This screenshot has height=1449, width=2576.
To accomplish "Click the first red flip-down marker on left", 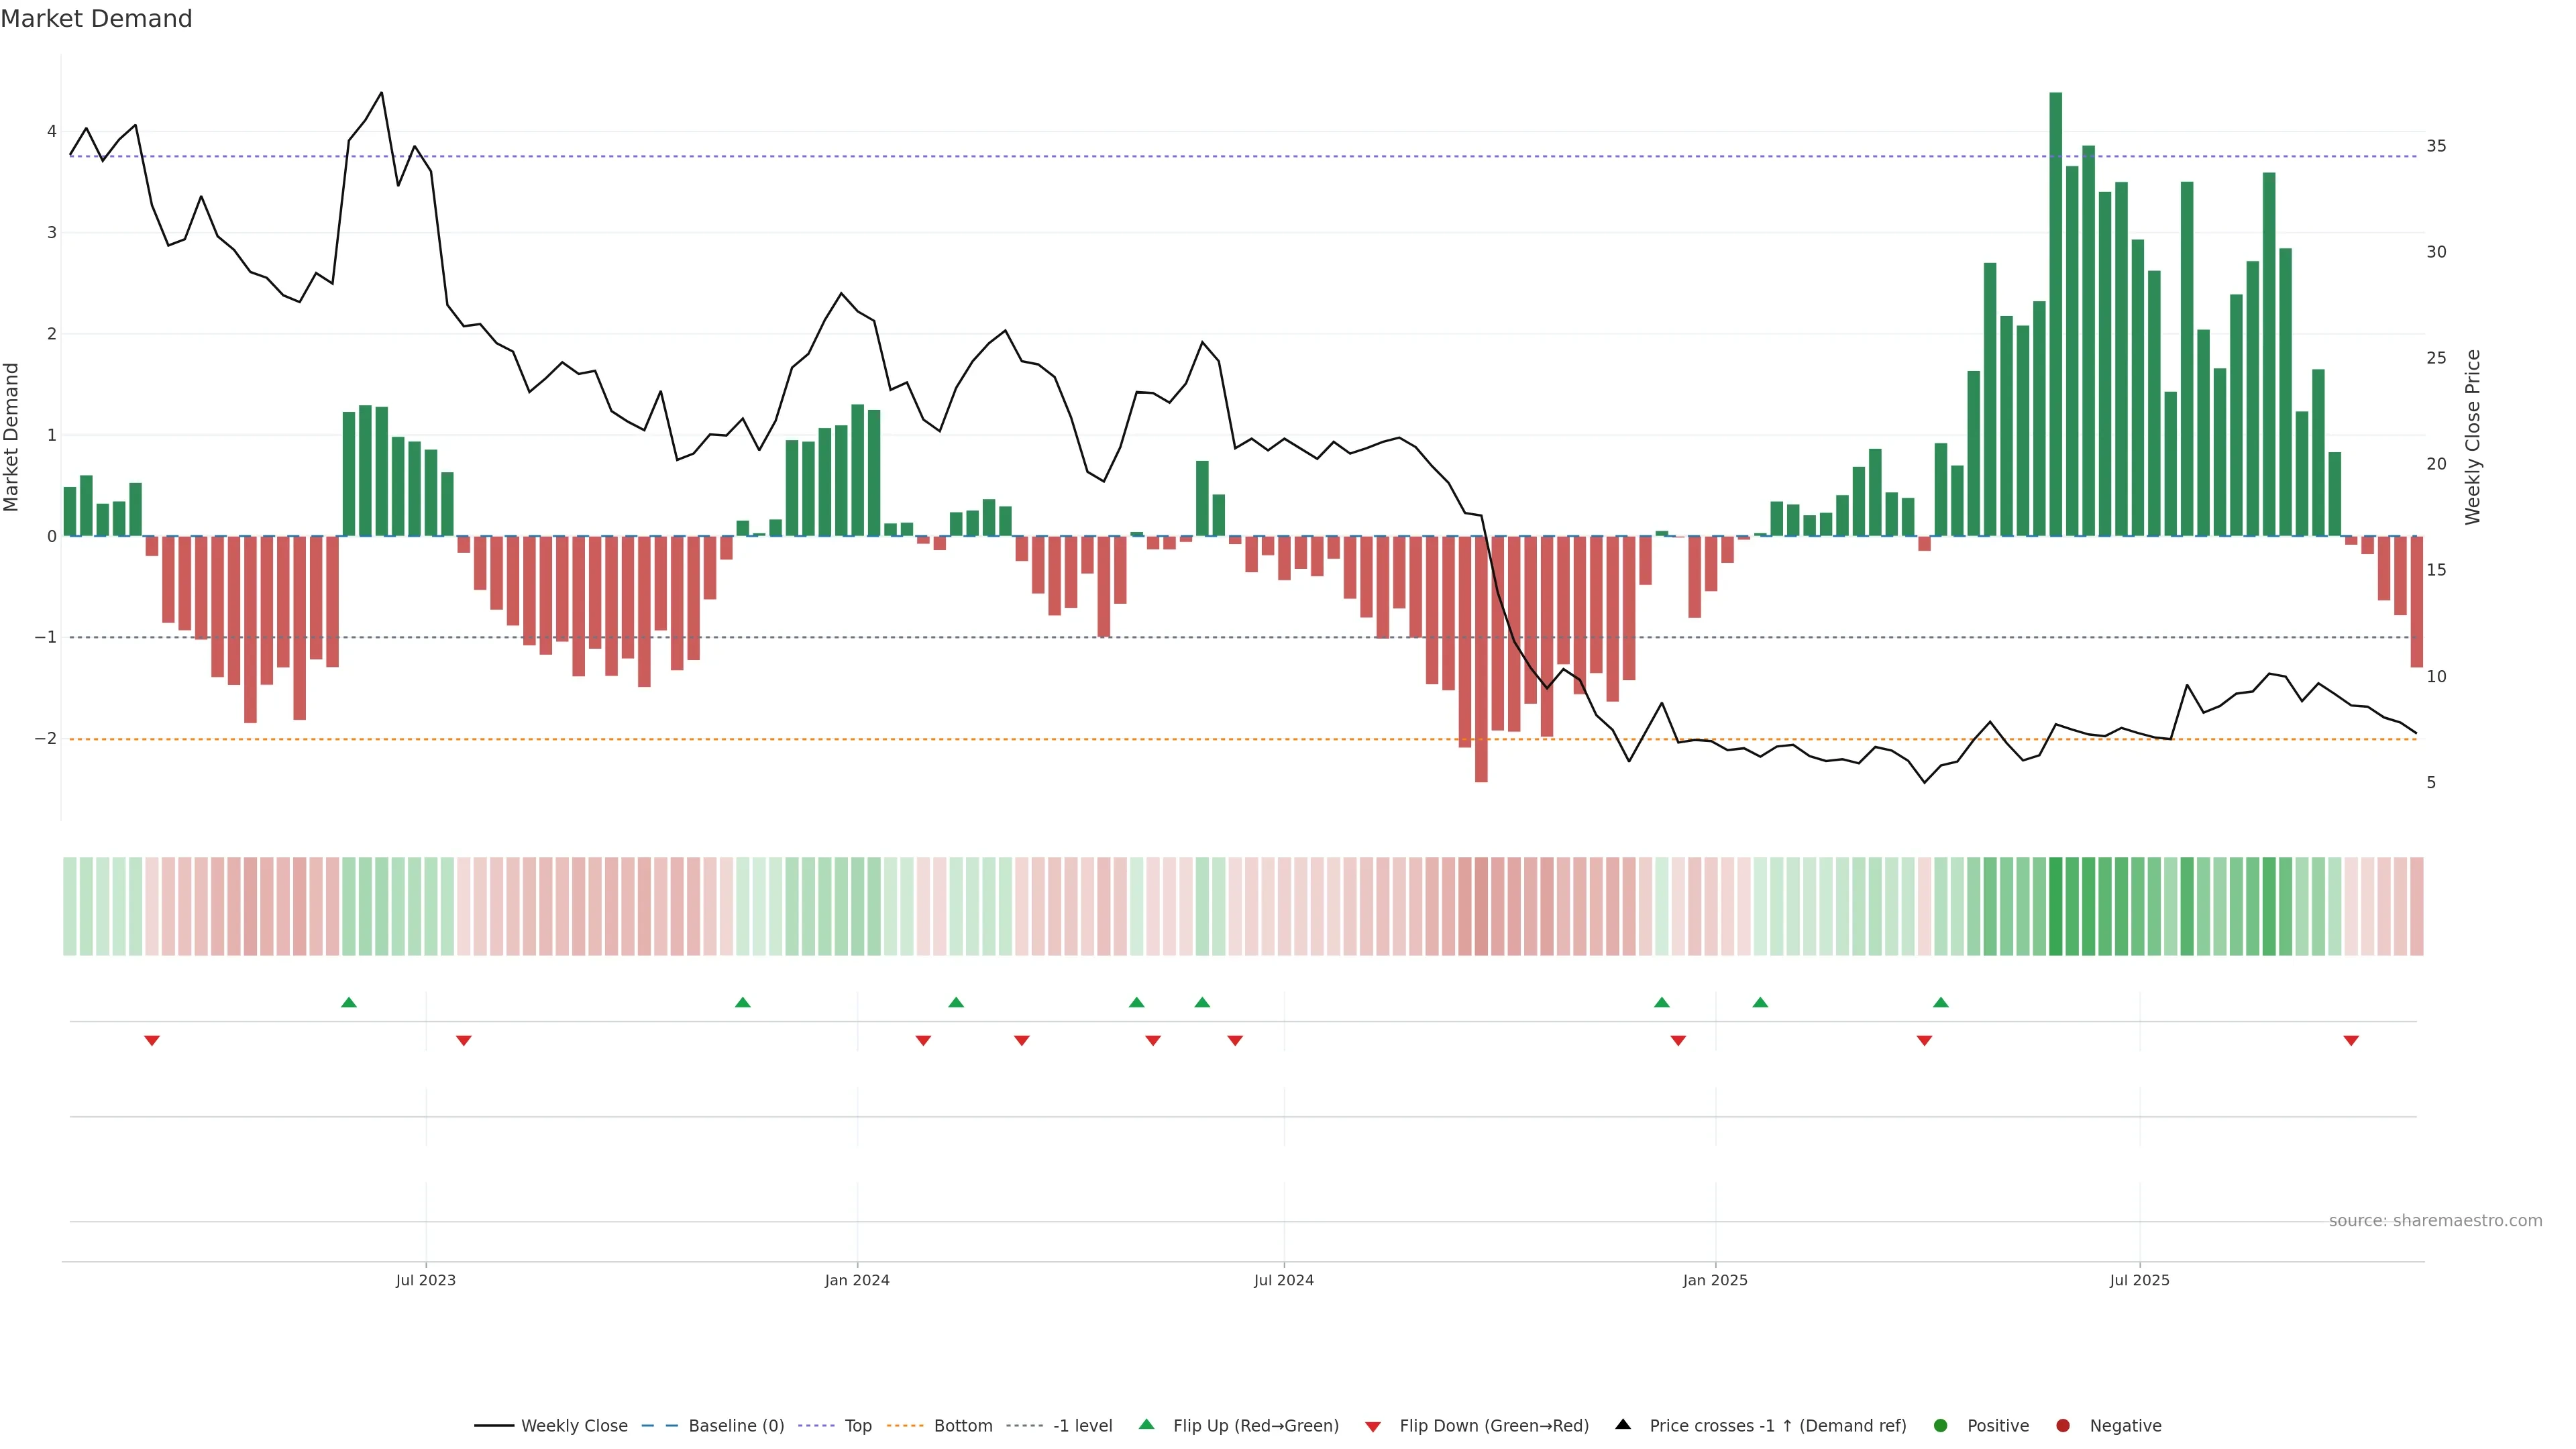I will tap(152, 1041).
